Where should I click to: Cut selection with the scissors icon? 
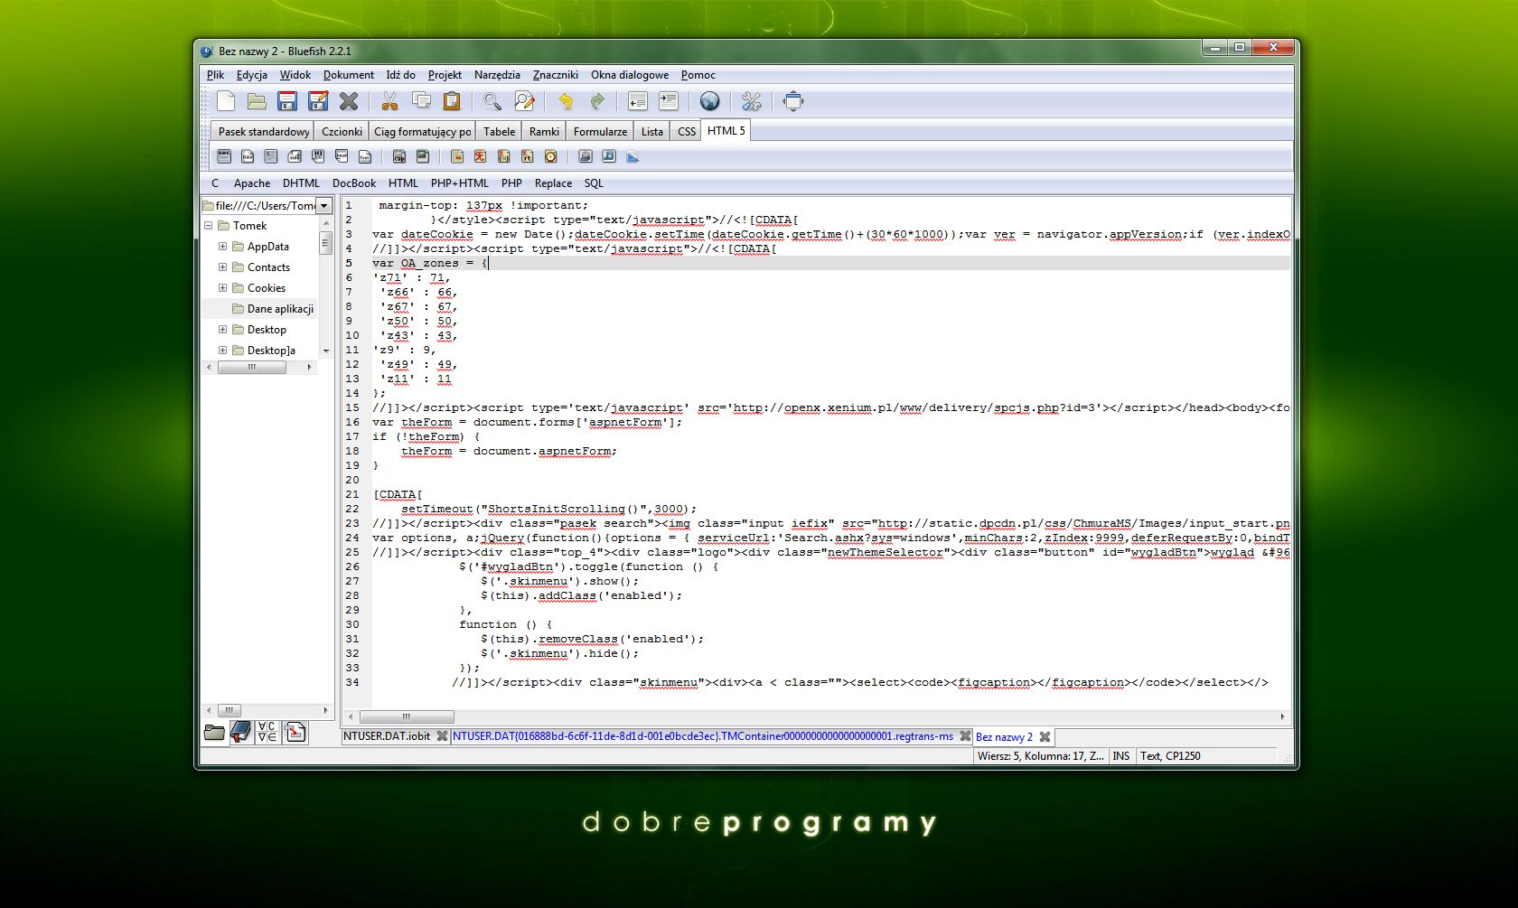[x=390, y=101]
